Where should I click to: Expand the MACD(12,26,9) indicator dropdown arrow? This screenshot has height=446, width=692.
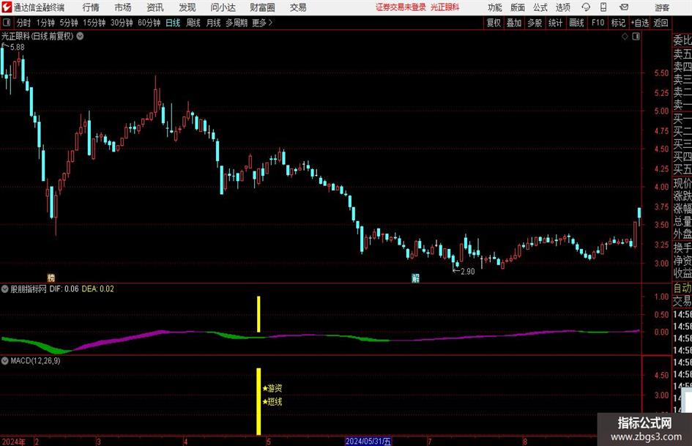point(5,361)
